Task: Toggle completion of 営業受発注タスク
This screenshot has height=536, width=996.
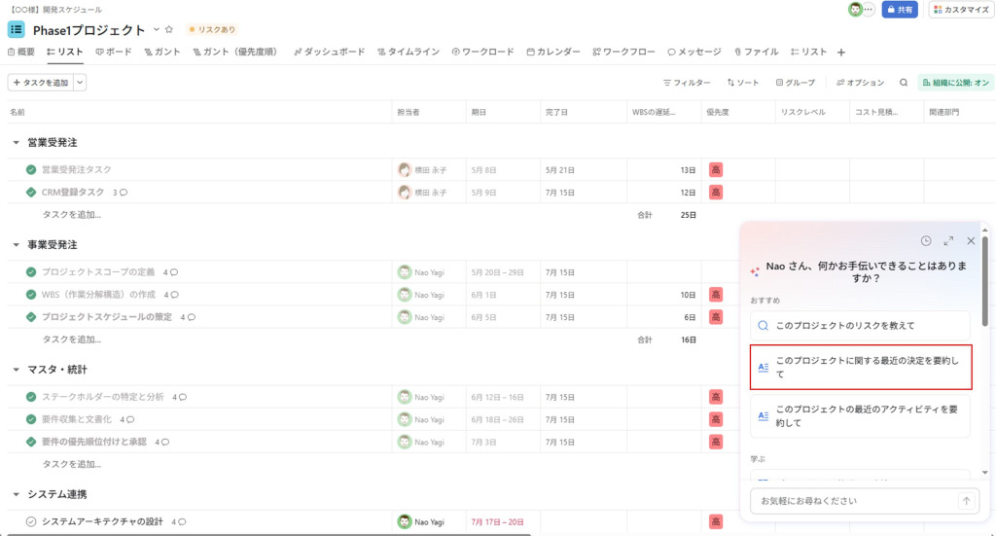Action: pos(31,169)
